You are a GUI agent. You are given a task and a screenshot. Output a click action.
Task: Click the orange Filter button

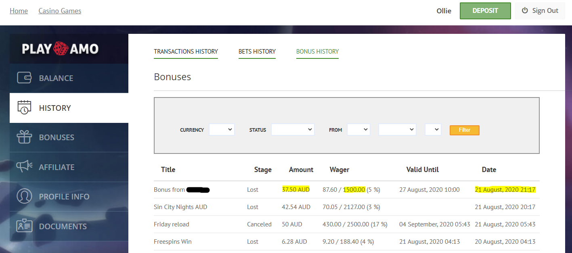465,130
